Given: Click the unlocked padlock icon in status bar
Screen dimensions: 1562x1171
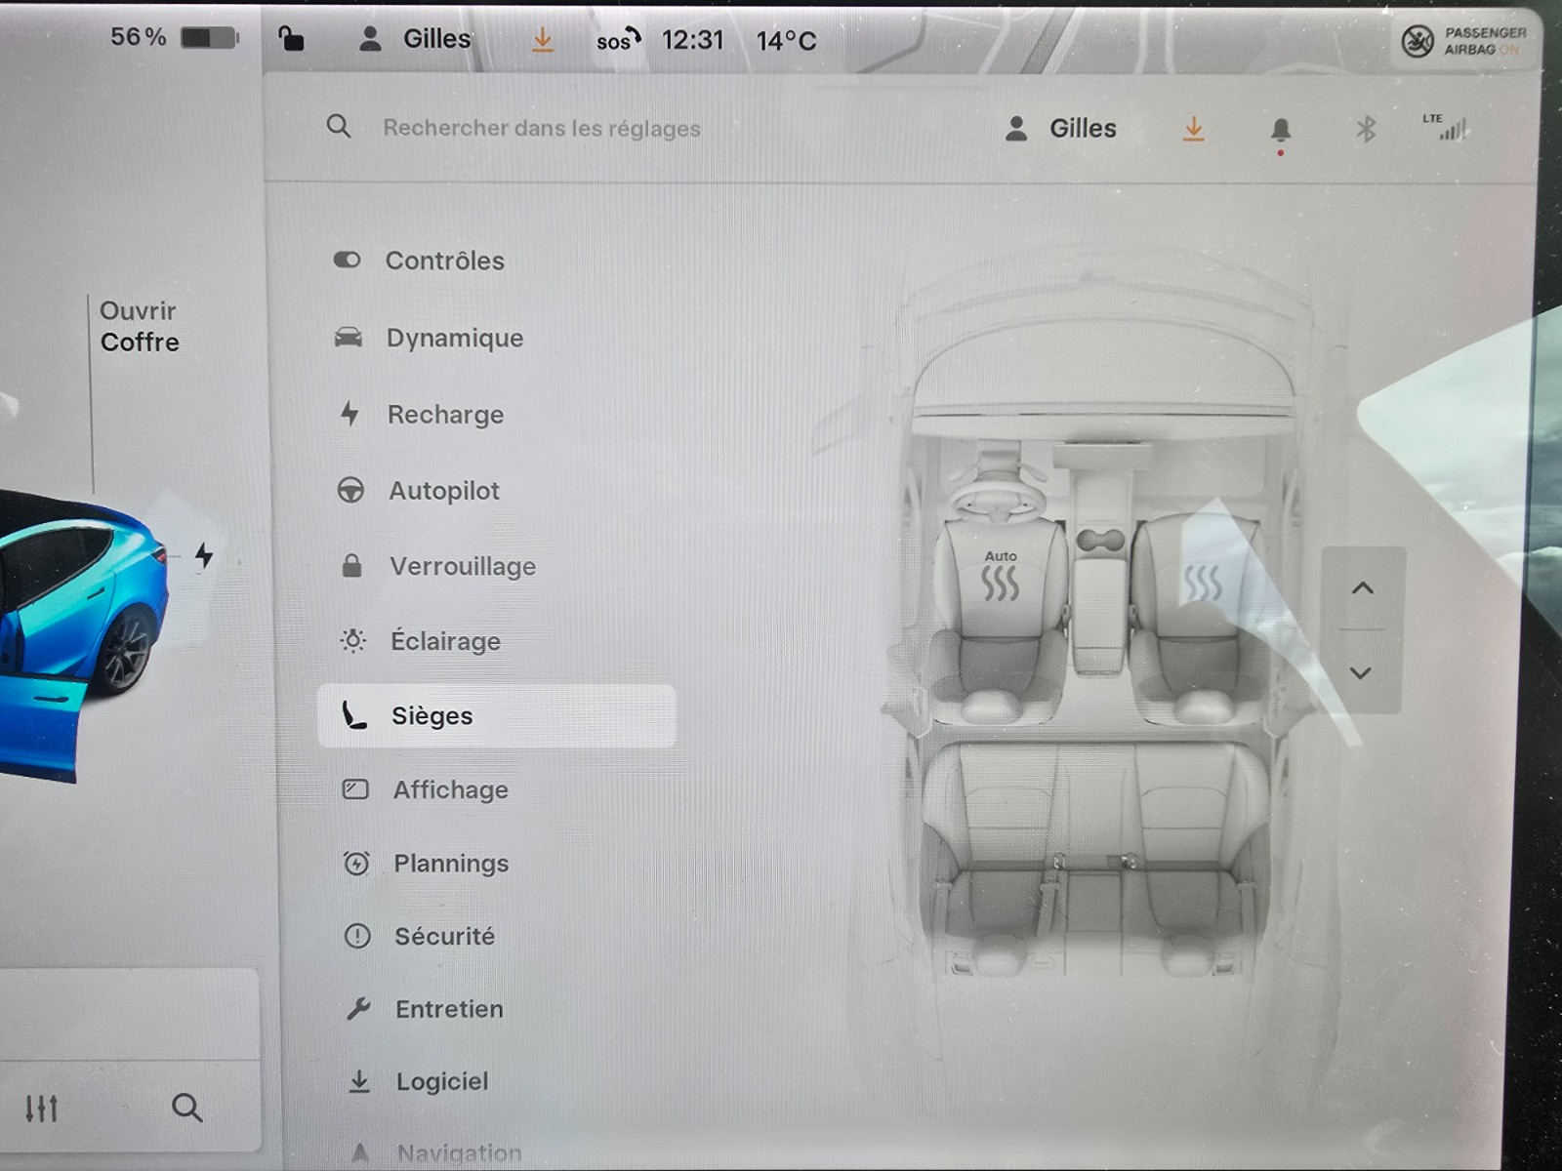Looking at the screenshot, I should pyautogui.click(x=291, y=39).
